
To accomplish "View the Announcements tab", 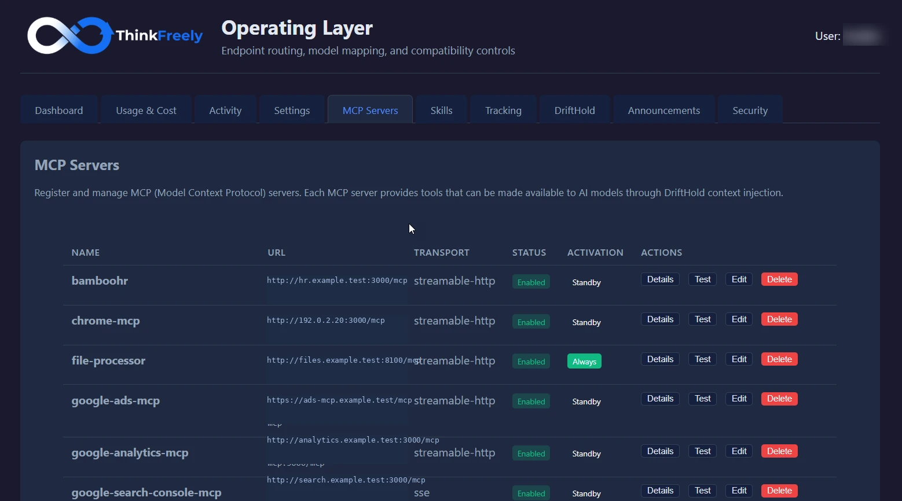I will [664, 110].
